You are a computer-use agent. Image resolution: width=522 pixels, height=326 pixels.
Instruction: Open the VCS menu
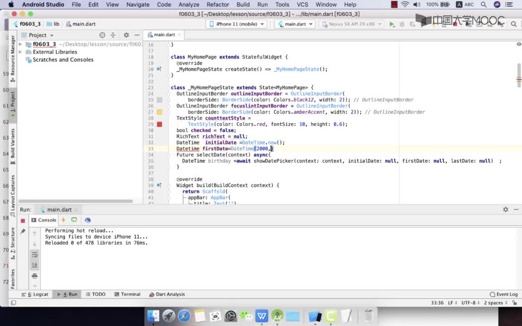[303, 5]
